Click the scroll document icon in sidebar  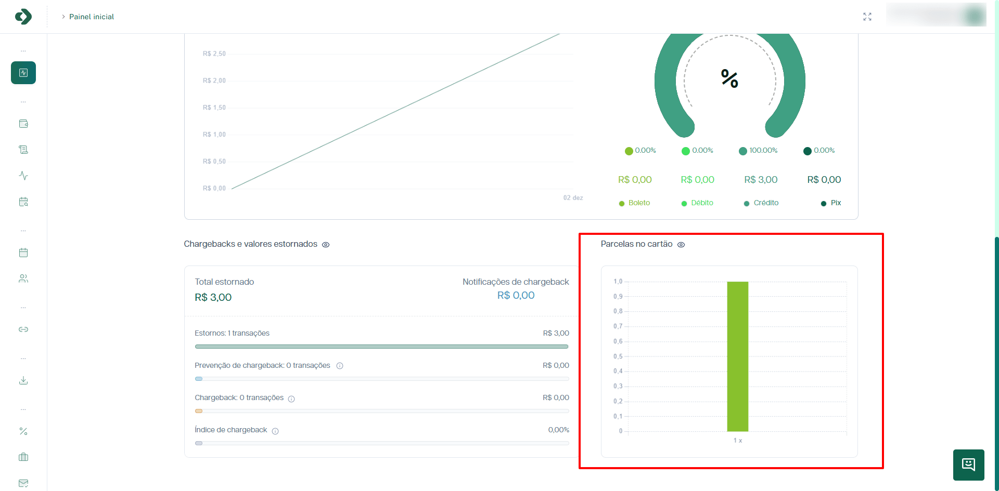click(x=23, y=150)
